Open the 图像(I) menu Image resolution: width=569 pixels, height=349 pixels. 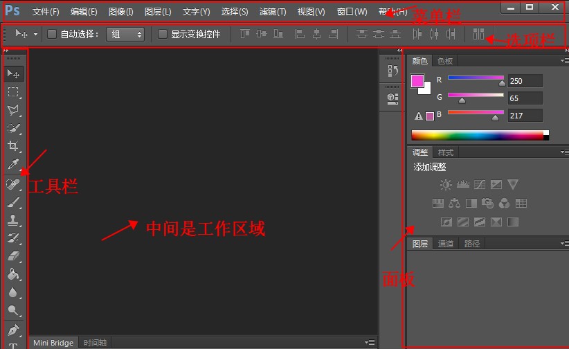click(121, 12)
